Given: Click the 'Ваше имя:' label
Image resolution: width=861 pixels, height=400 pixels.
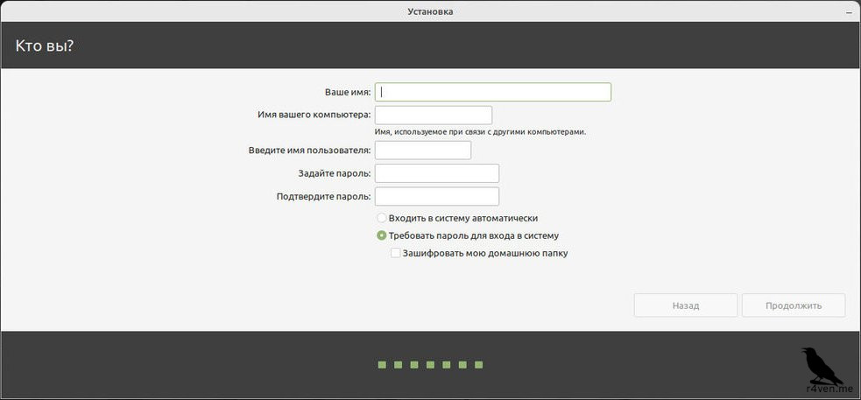Looking at the screenshot, I should (x=347, y=92).
